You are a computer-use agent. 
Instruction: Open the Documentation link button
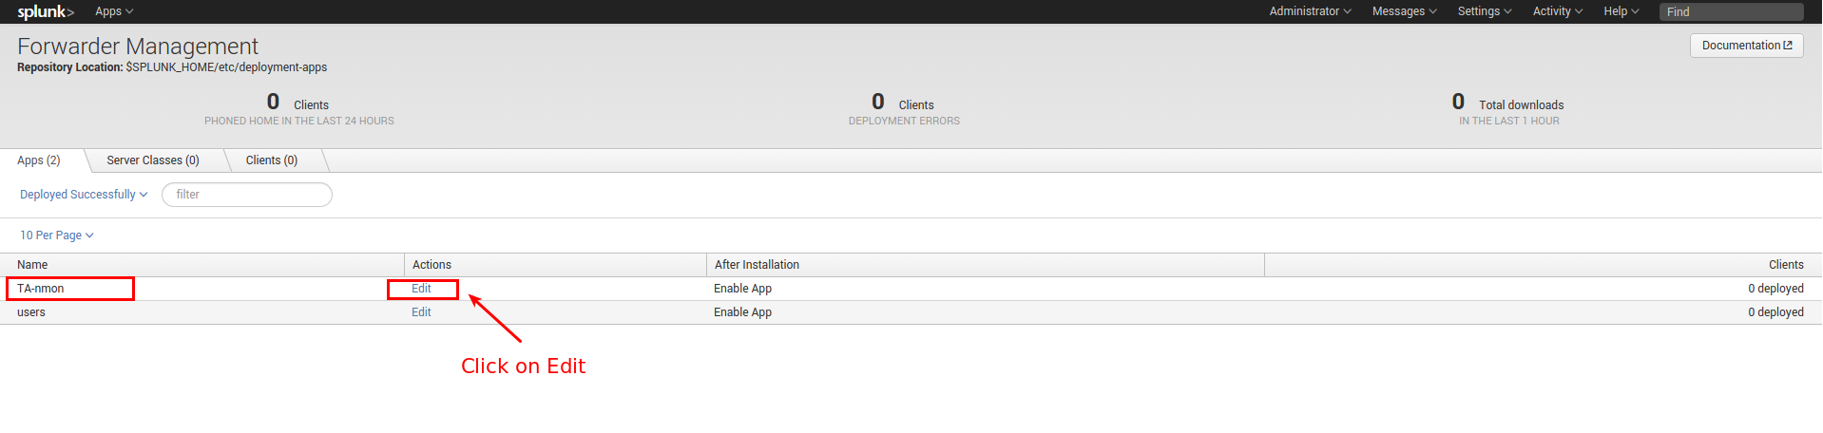1746,46
